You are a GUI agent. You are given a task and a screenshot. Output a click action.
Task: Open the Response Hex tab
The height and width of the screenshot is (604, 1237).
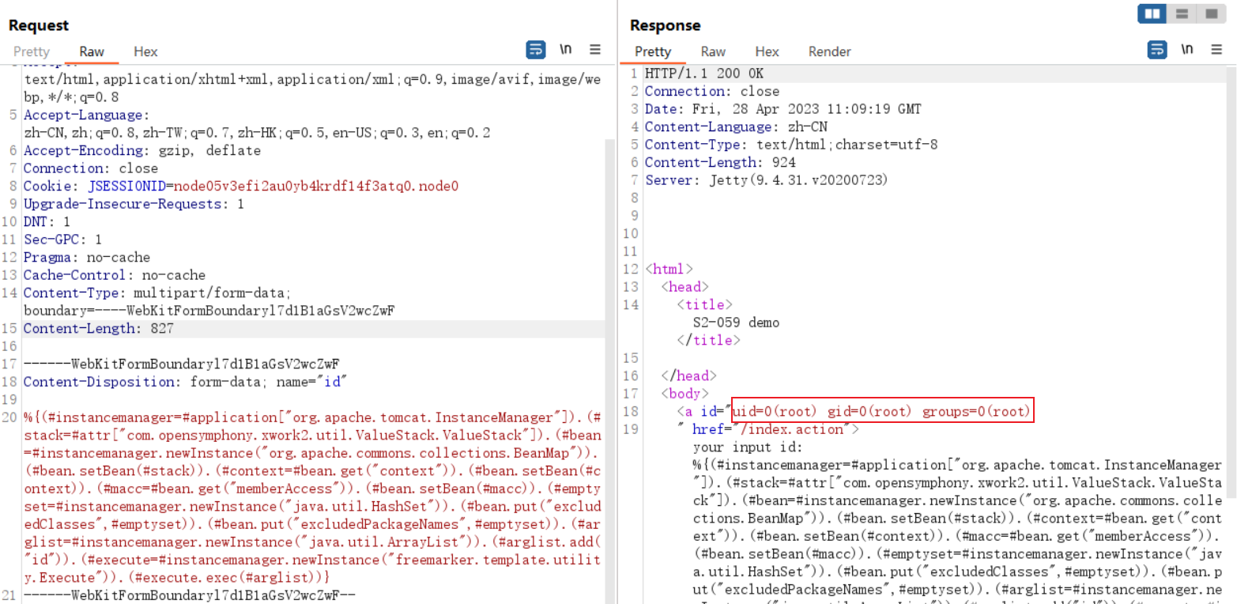coord(767,51)
